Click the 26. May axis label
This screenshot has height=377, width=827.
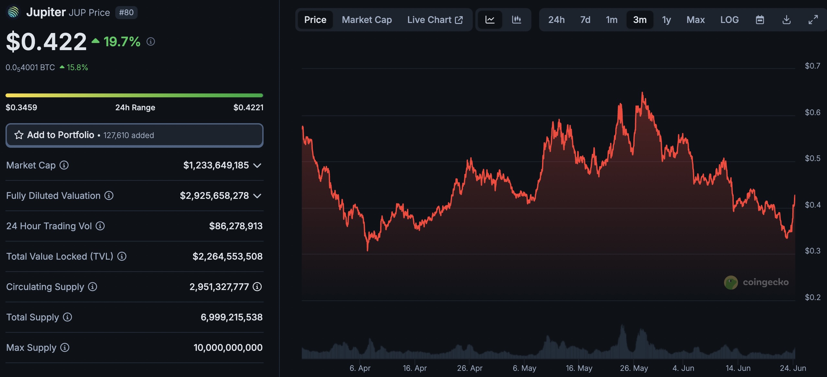coord(634,368)
